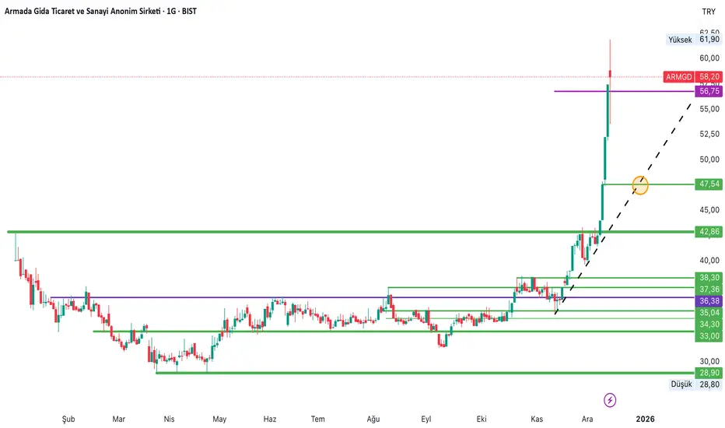Click the purple 56,75 price label
This screenshot has width=725, height=428.
[709, 91]
